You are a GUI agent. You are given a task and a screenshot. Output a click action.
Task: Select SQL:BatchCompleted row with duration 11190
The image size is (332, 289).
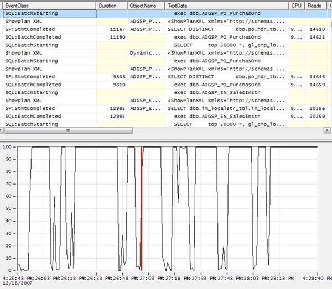pos(166,37)
